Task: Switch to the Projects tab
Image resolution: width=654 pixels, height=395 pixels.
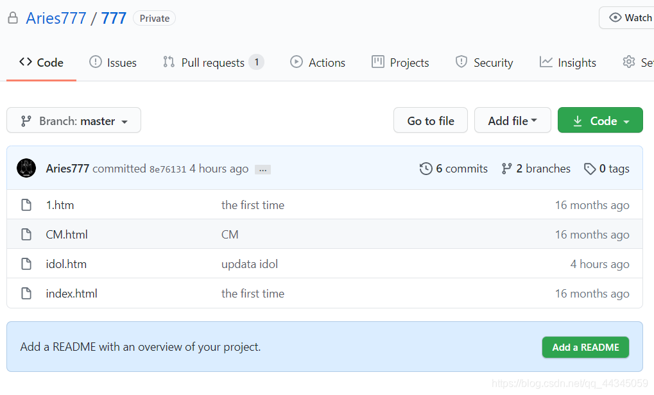Action: [400, 62]
